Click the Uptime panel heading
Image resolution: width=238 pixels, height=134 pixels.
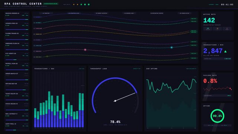tap(206, 106)
